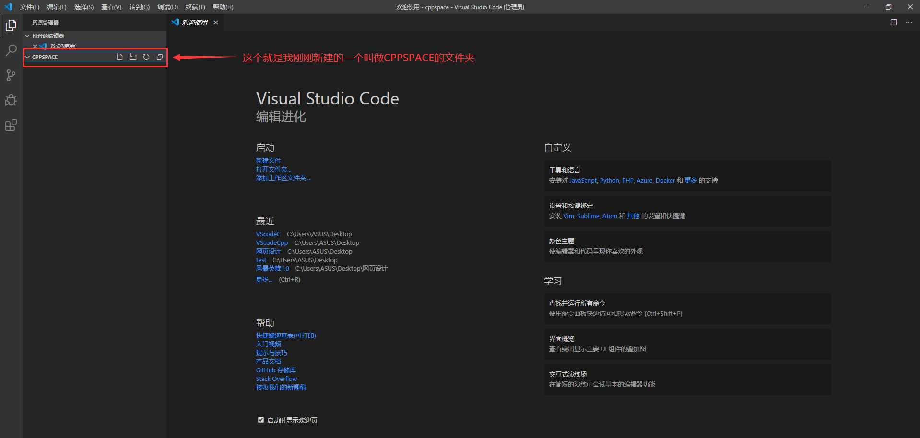Click New File icon in CPPSPACE header
Image resolution: width=920 pixels, height=438 pixels.
[119, 57]
